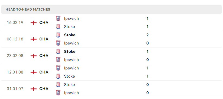223x99 pixels.
Task: Click Ipswich crest in 16.02.19 match
Action: pyautogui.click(x=58, y=18)
